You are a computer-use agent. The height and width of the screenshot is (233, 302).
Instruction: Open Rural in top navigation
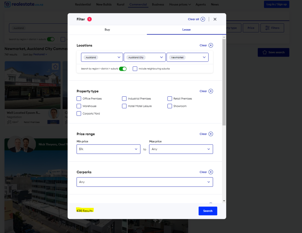pyautogui.click(x=120, y=4)
